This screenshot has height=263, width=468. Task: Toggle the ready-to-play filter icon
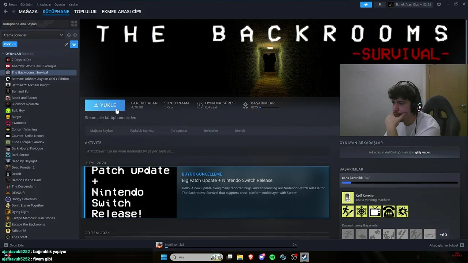tap(75, 35)
